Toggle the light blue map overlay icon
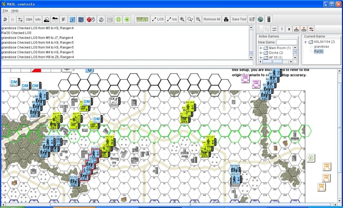Image resolution: width=343 pixels, height=208 pixels. point(72,19)
